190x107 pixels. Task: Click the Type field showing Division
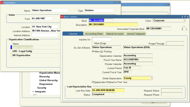[99, 10]
